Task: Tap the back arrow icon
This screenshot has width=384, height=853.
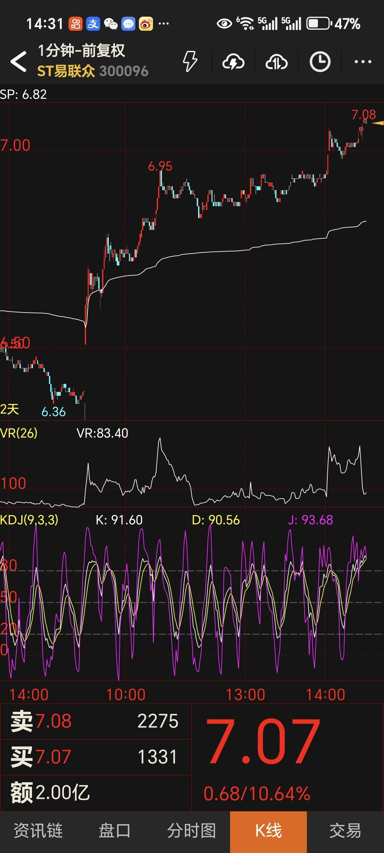Action: [19, 61]
